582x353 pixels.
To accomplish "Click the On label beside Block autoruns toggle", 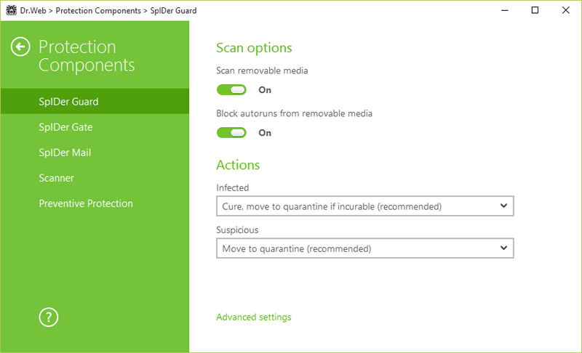I will [265, 133].
